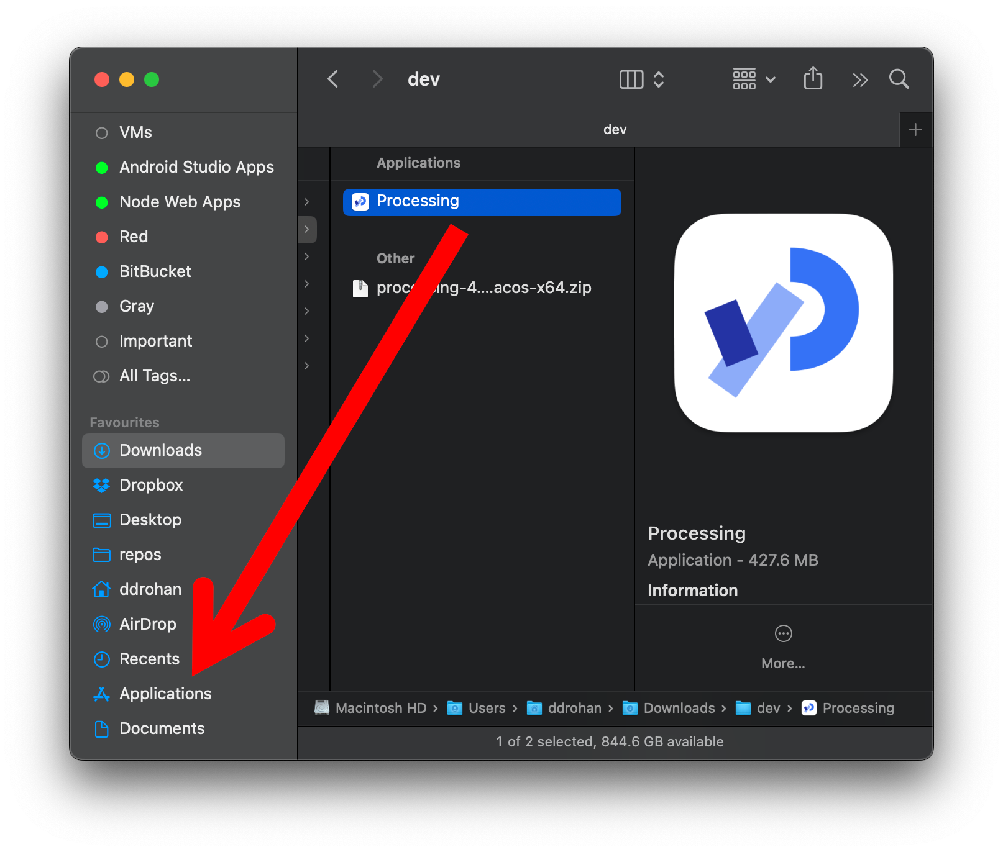Select the processing macos-x64.zip file
This screenshot has height=852, width=1003.
[x=483, y=288]
